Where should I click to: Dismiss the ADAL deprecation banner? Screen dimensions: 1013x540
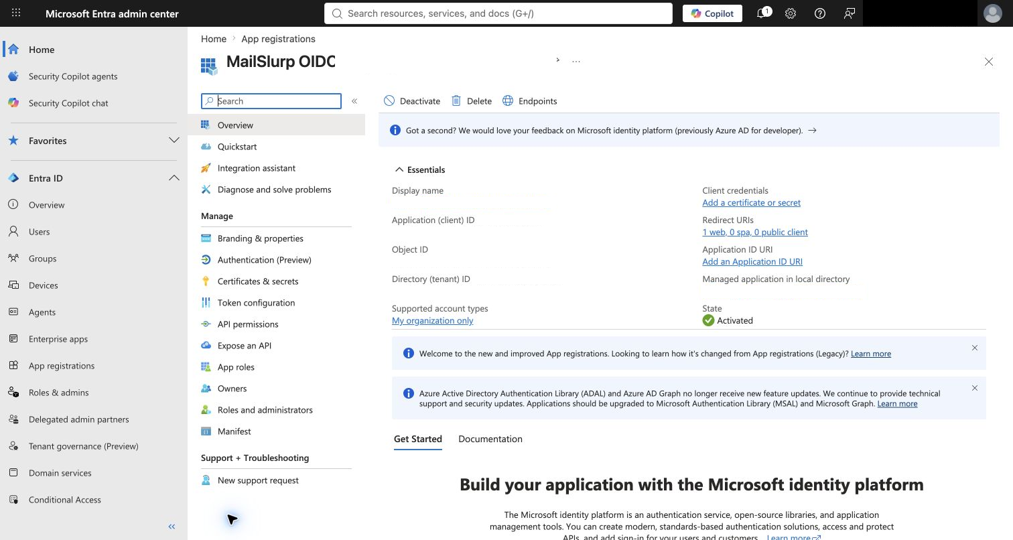coord(975,388)
